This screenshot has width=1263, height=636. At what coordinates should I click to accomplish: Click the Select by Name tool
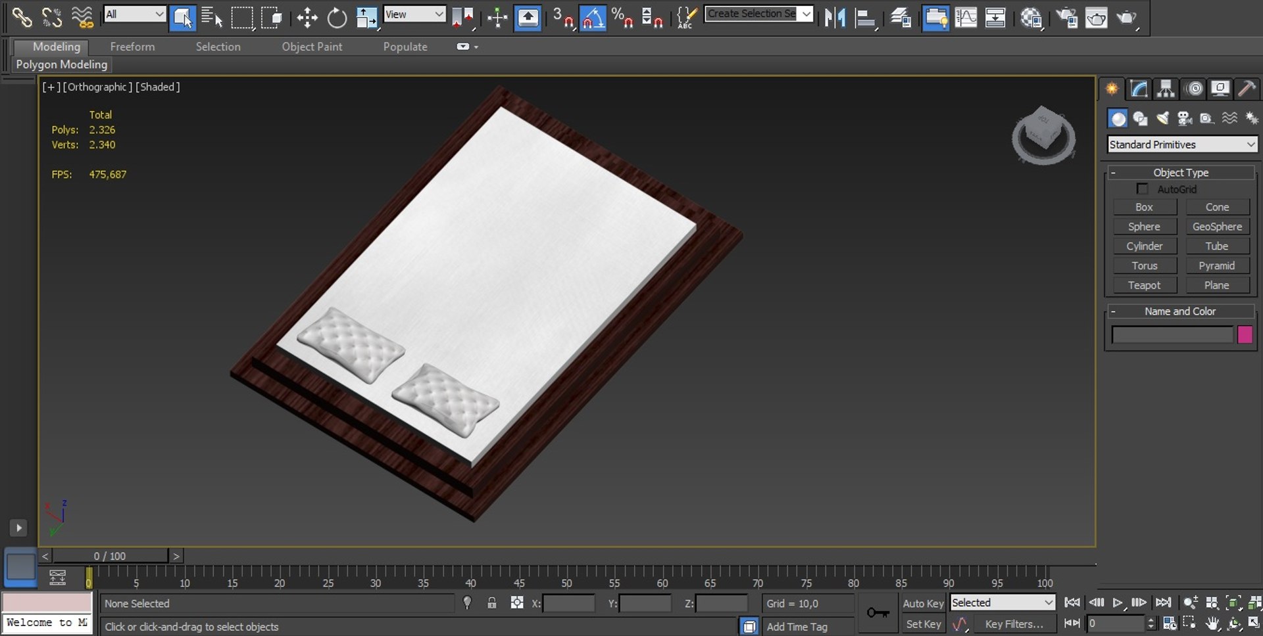212,18
